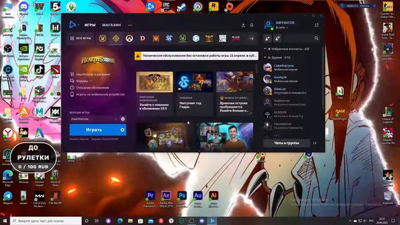Click the taskbar search box

(x=46, y=221)
